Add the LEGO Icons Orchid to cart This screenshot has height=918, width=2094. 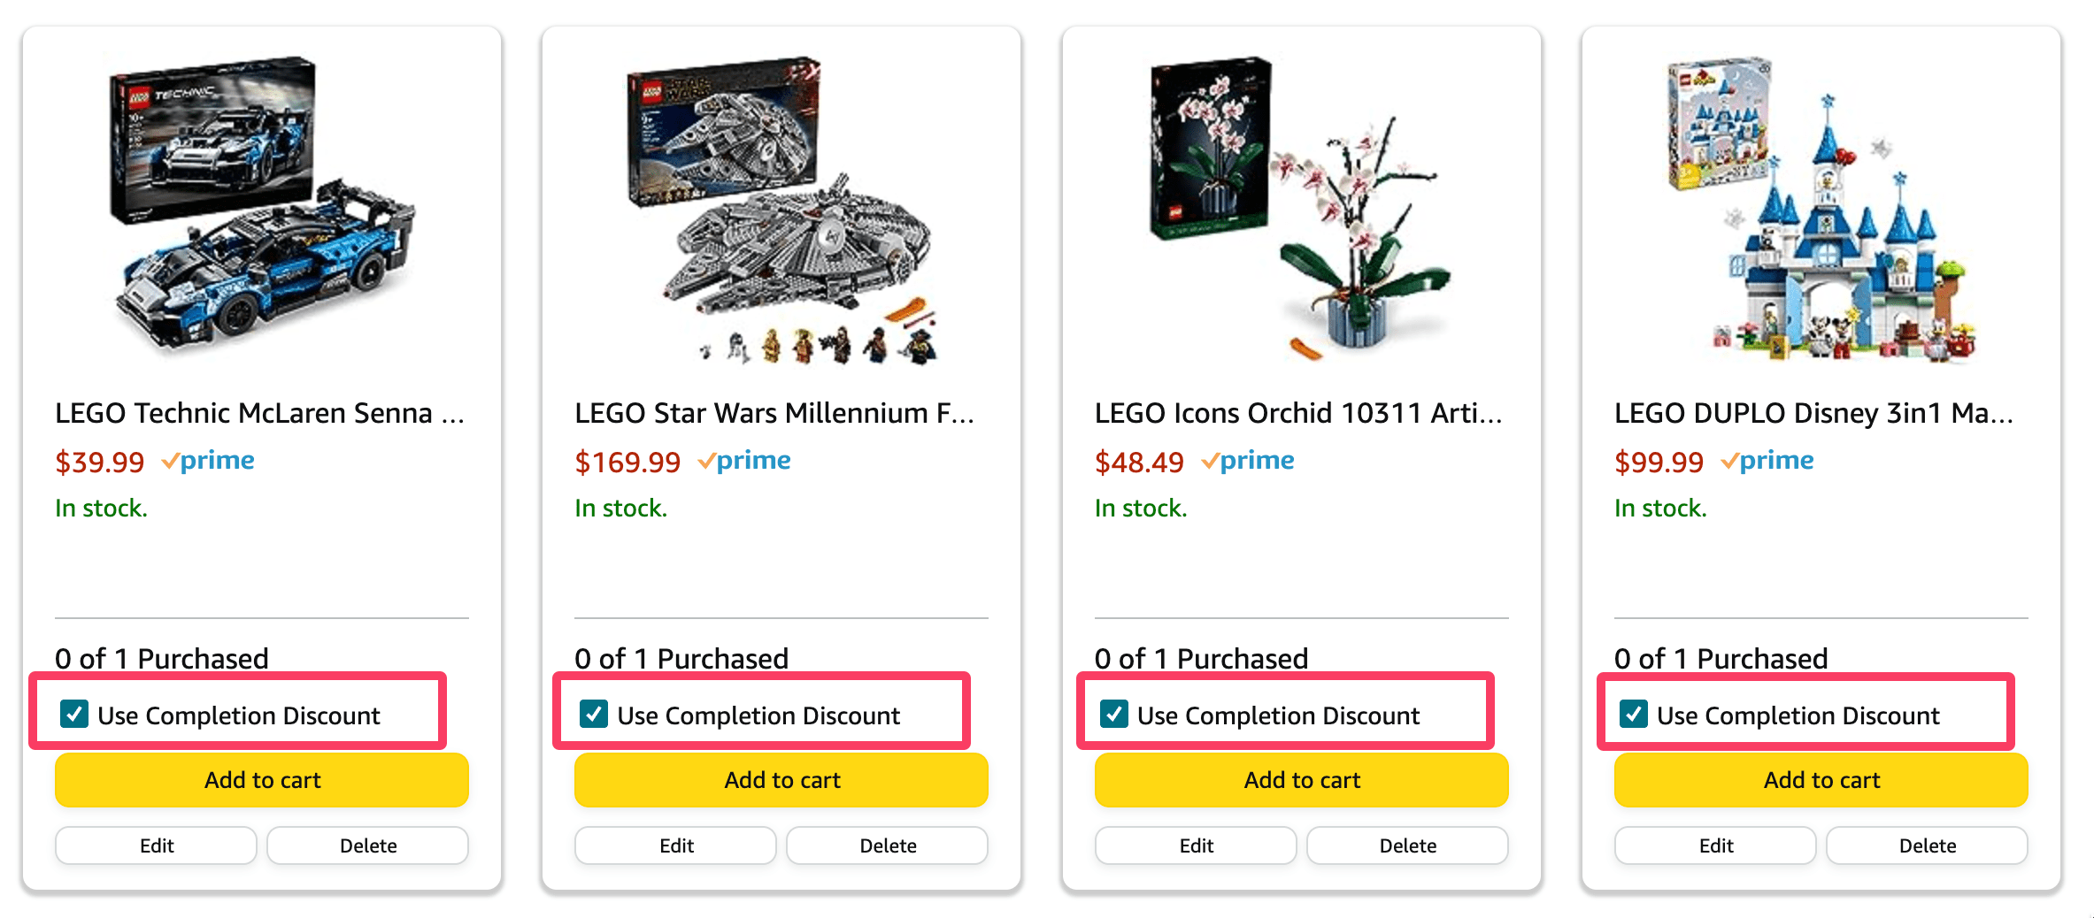click(x=1301, y=780)
